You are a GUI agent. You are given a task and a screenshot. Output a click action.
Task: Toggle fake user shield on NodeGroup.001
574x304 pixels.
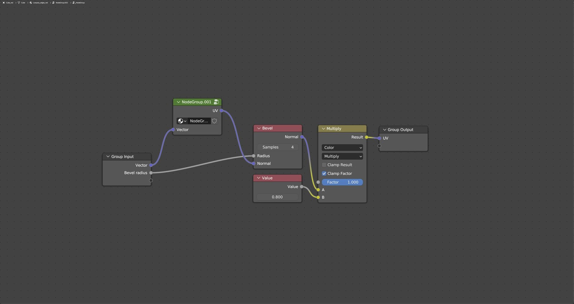pos(214,121)
